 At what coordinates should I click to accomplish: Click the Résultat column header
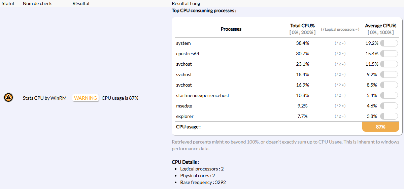tap(81, 3)
